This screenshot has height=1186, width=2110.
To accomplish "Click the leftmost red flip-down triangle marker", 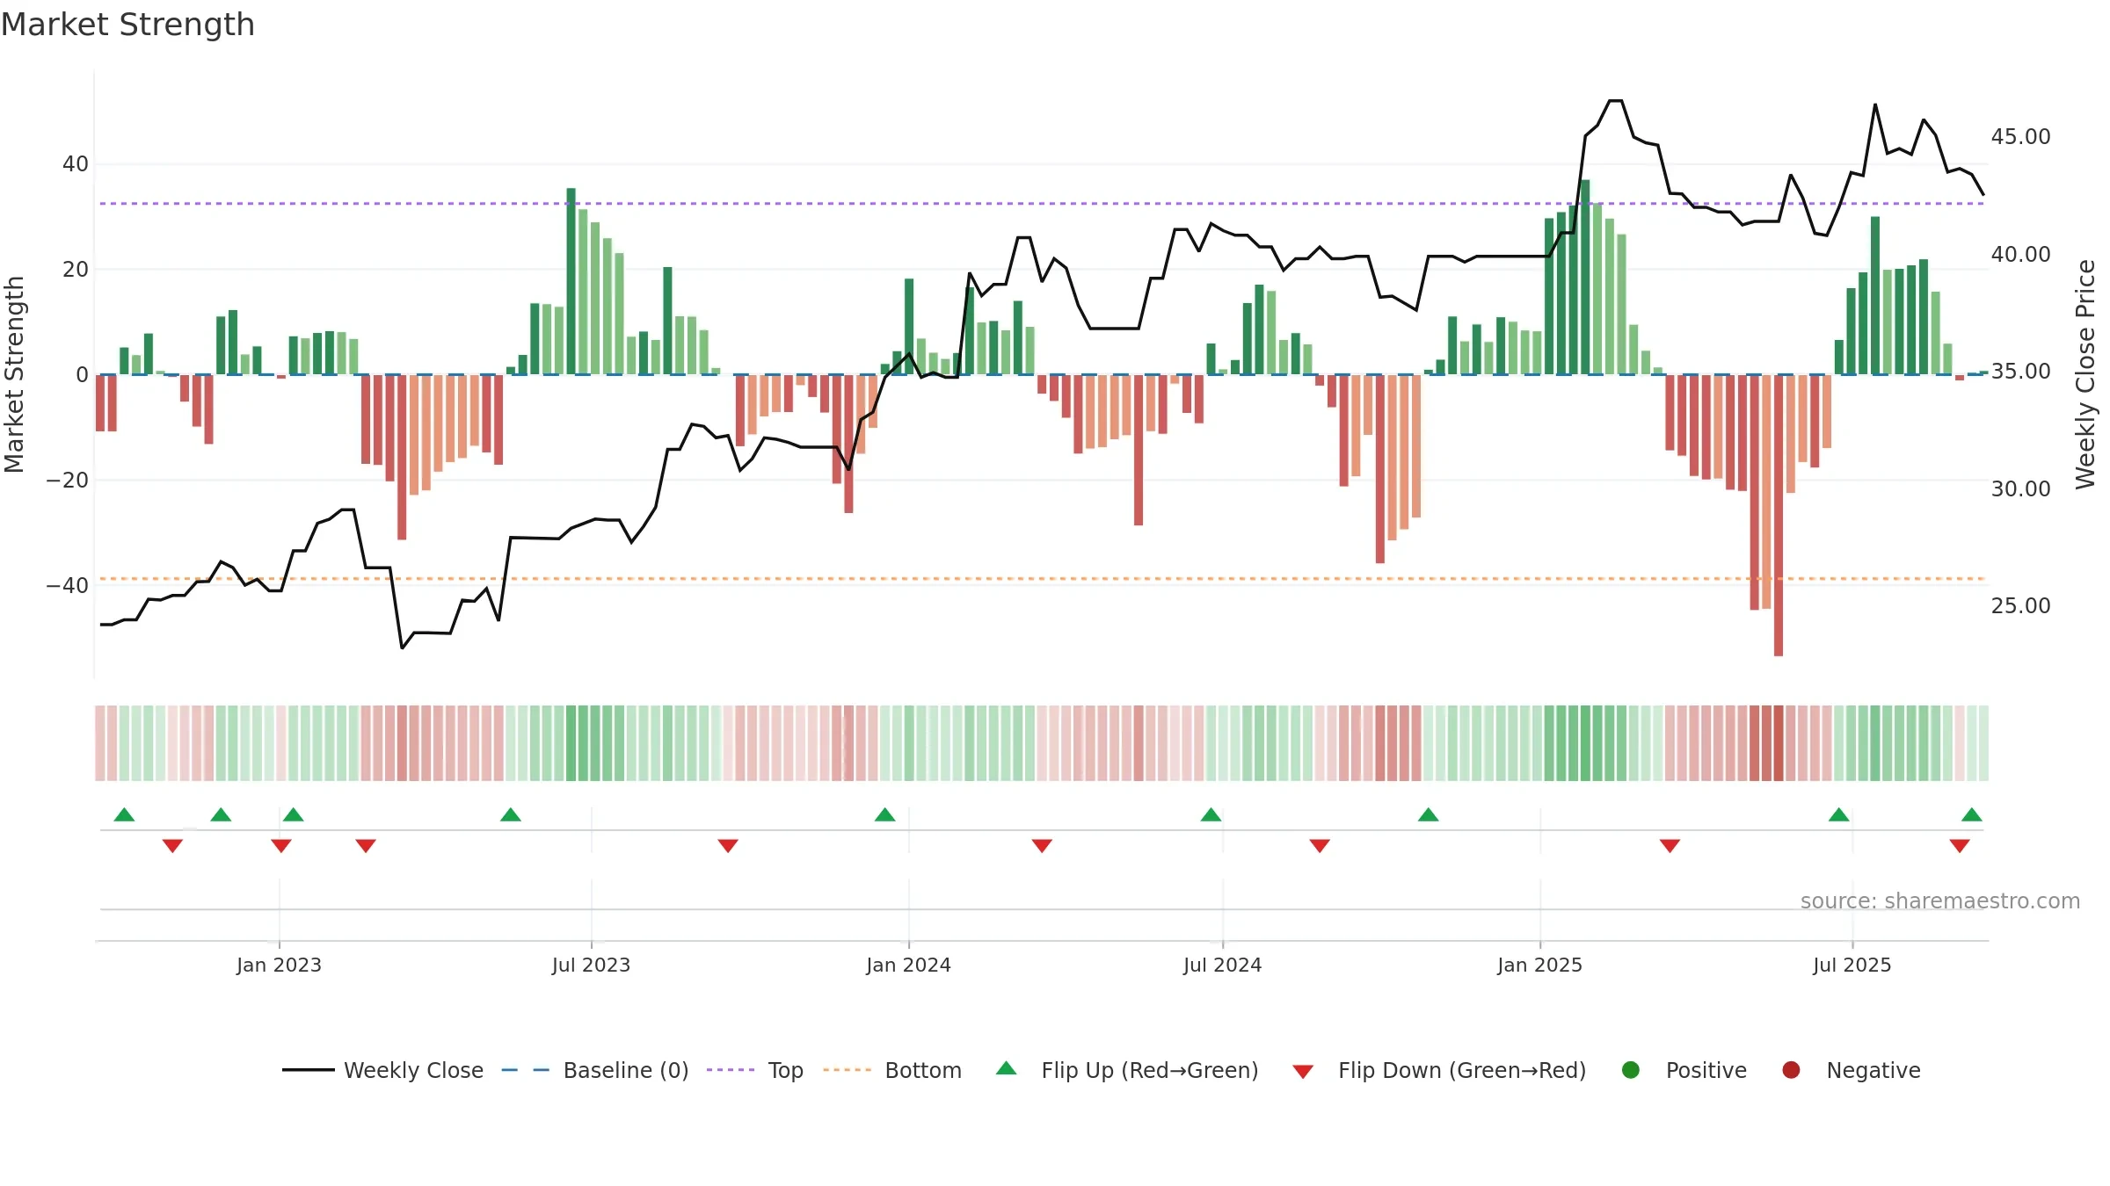I will pyautogui.click(x=172, y=846).
